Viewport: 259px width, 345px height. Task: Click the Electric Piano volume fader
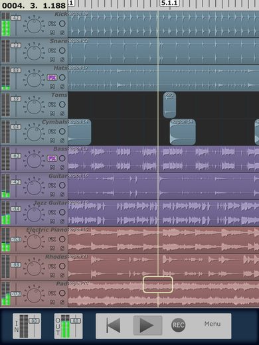(16, 240)
